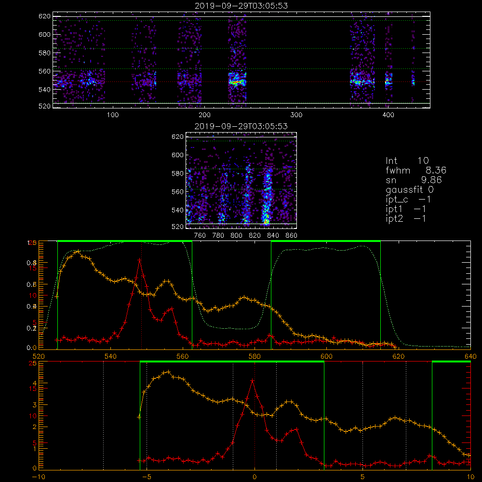This screenshot has height=482, width=482.
Task: Click x-axis label 300 under the wide spectrogram
Action: click(x=296, y=115)
